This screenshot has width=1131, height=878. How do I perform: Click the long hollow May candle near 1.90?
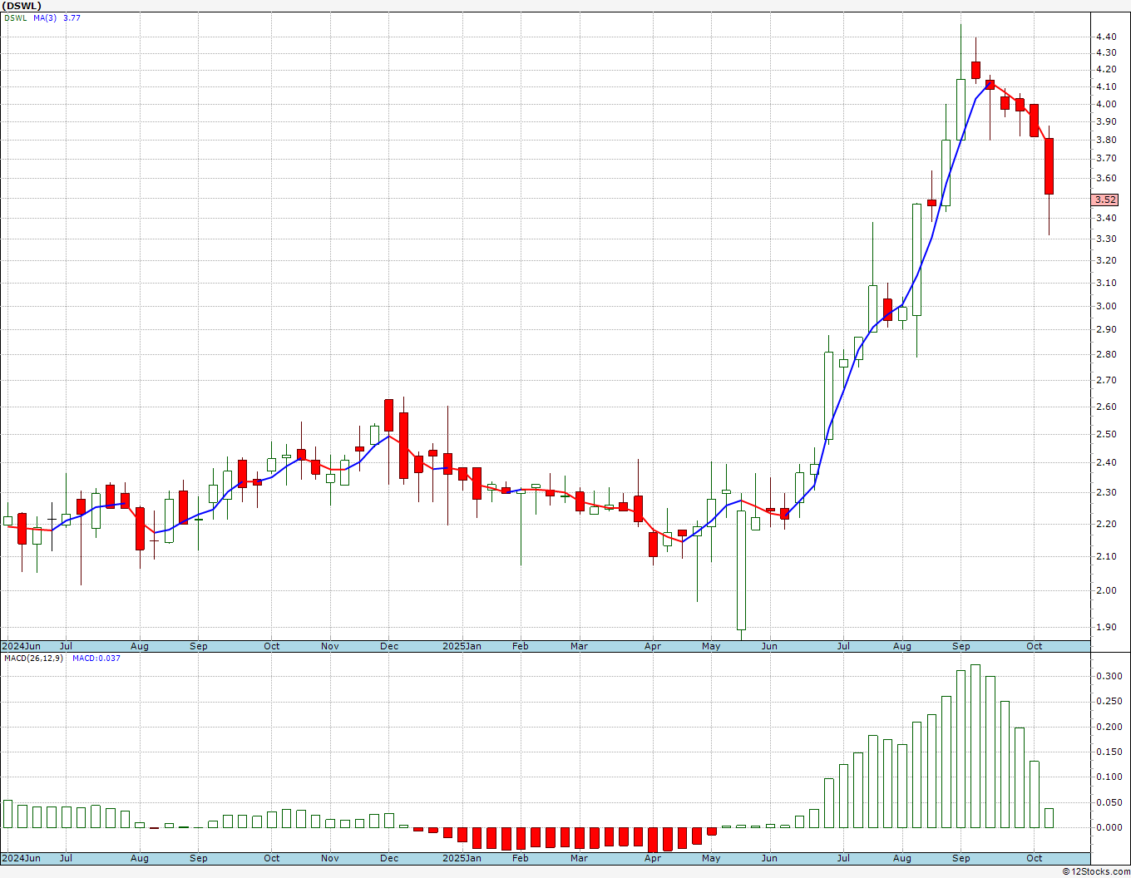tap(741, 570)
